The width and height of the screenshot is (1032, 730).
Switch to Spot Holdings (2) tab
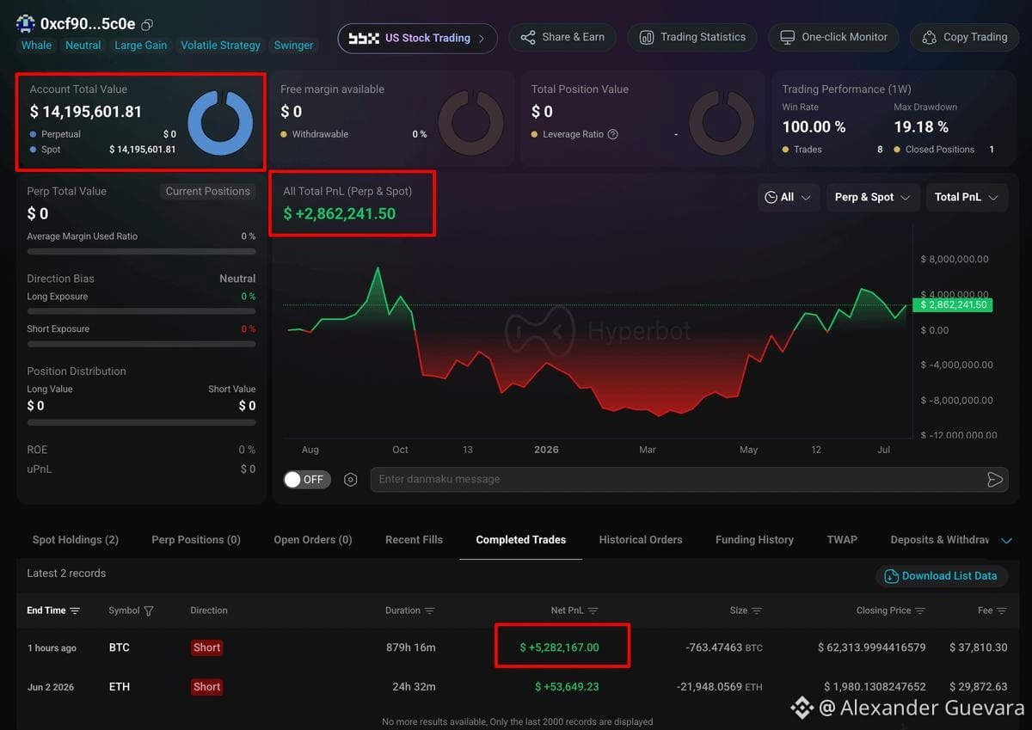coord(76,540)
